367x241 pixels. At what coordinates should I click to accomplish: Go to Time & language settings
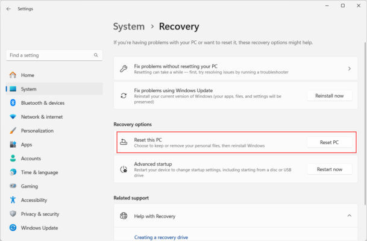[39, 172]
